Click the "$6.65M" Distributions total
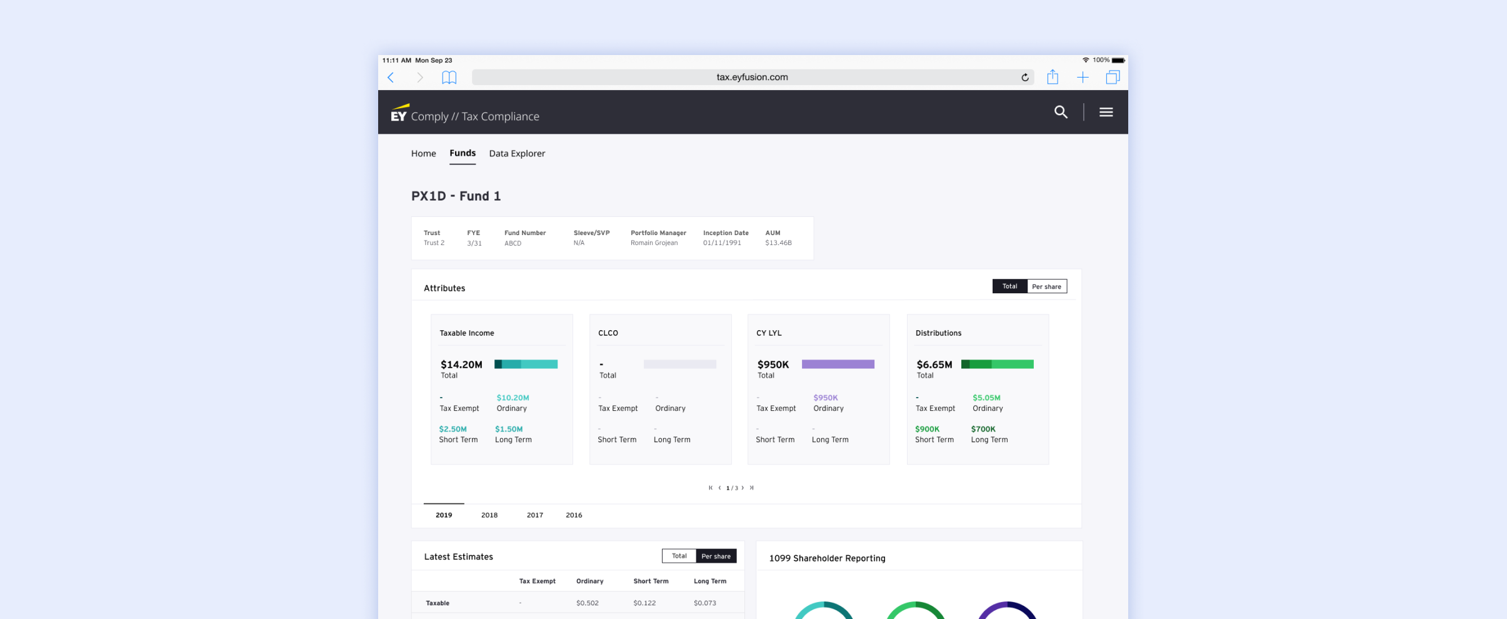The height and width of the screenshot is (619, 1507). pos(934,365)
